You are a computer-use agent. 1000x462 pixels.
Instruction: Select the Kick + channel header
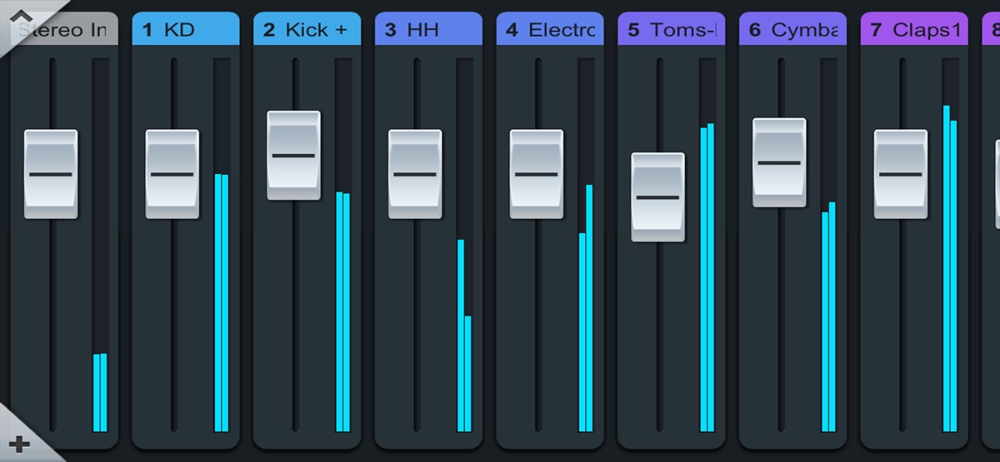coord(307,30)
